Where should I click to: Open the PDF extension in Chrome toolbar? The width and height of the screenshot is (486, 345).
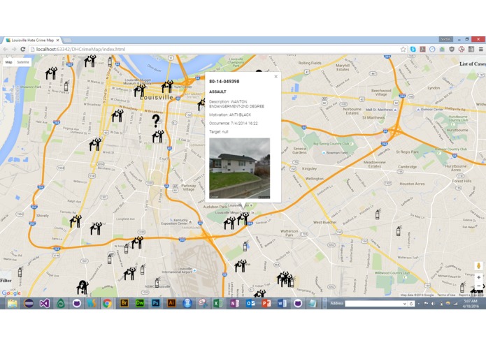(x=422, y=49)
